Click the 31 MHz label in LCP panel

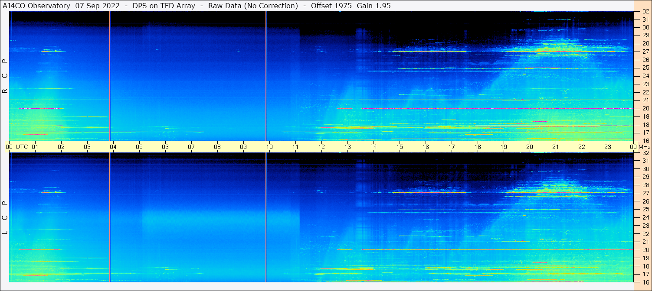pyautogui.click(x=645, y=161)
